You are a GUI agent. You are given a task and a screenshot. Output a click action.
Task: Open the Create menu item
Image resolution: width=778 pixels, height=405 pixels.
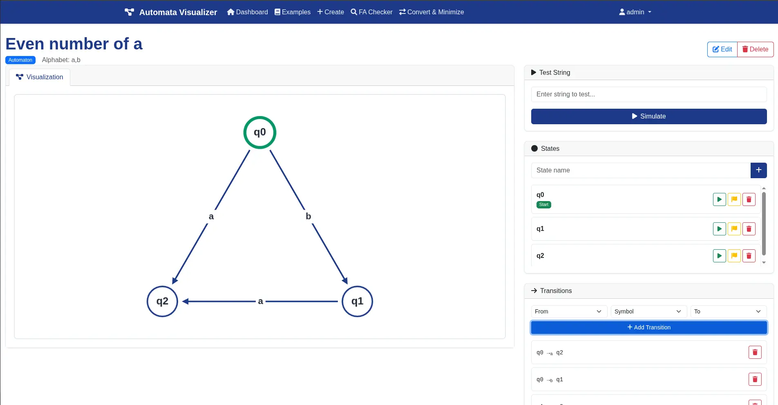331,12
